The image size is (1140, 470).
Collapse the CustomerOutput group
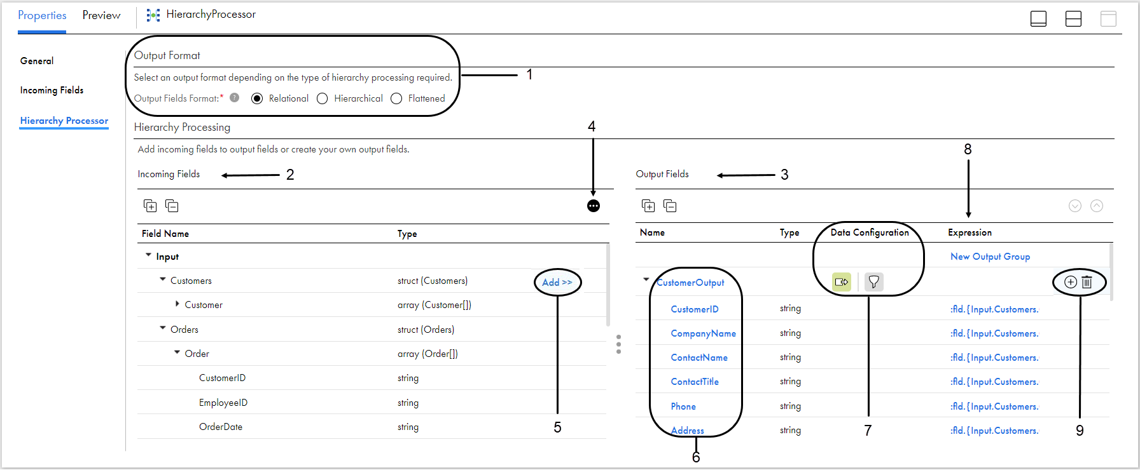pos(646,279)
